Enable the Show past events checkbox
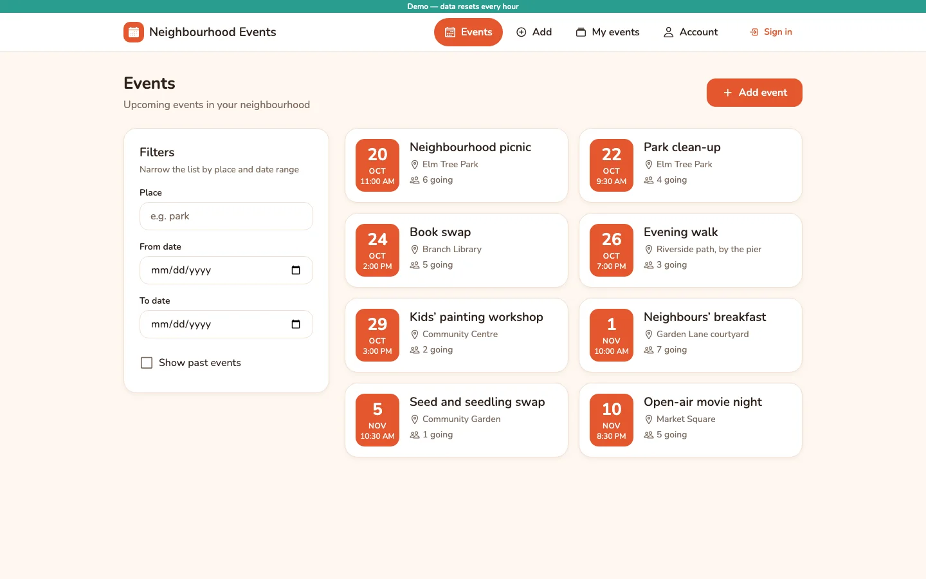Image resolution: width=926 pixels, height=579 pixels. coord(147,363)
